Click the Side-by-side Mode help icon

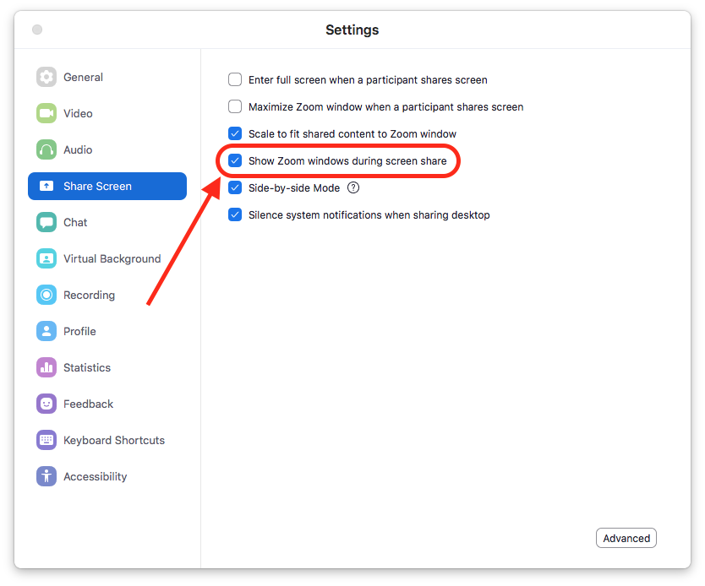(353, 187)
